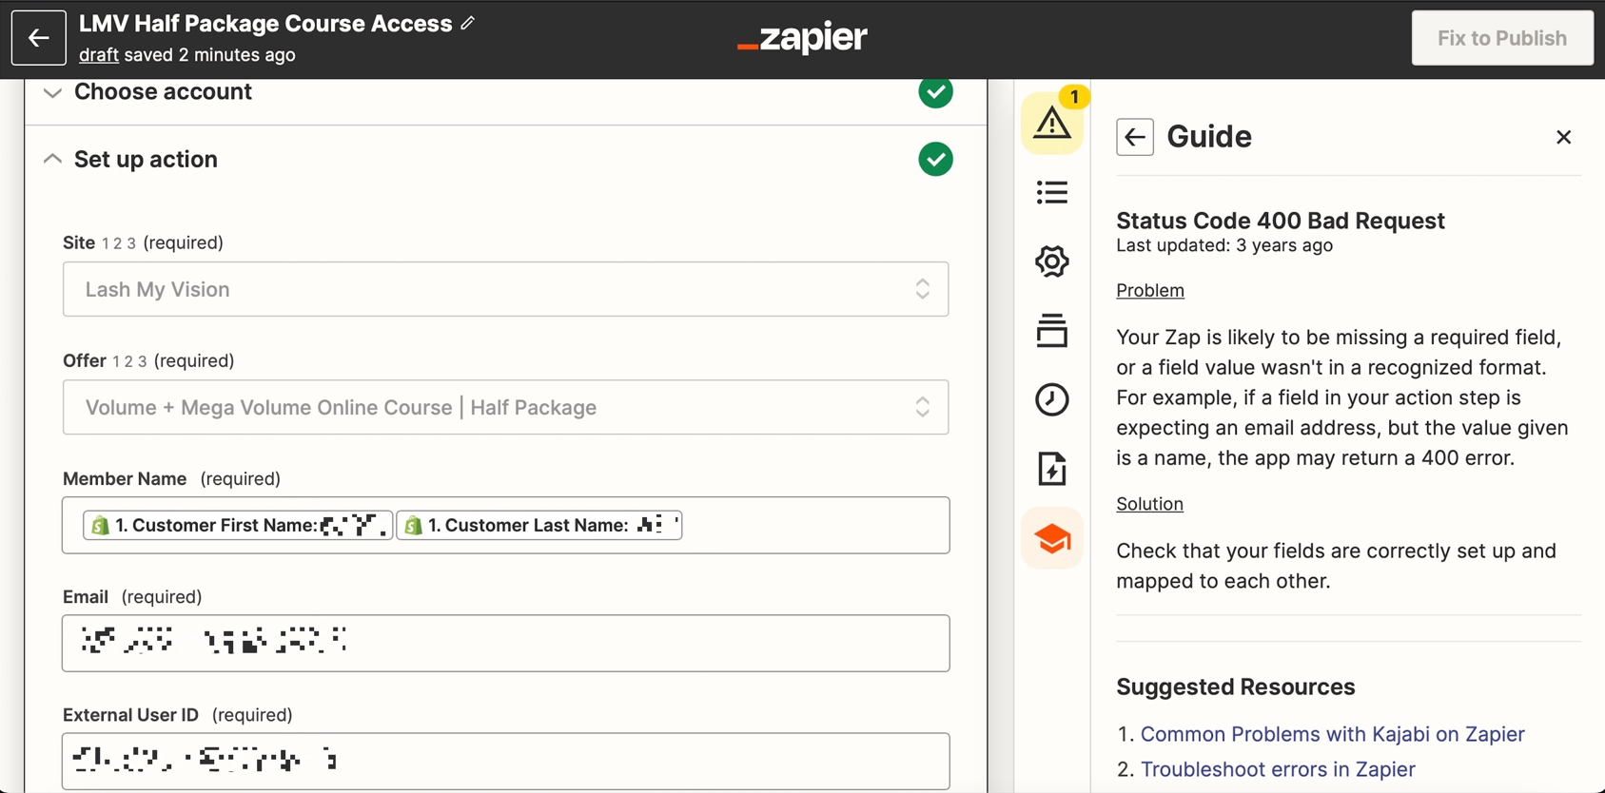Click into the Email field
The image size is (1605, 793).
click(x=506, y=643)
